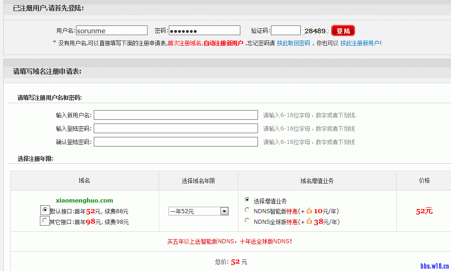The width and height of the screenshot is (451, 271).
Task: Click the thumbs-up icon beside 38元/年
Action: tap(309, 221)
